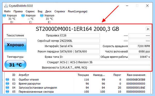Open the Сервис menu

click(x=30, y=11)
